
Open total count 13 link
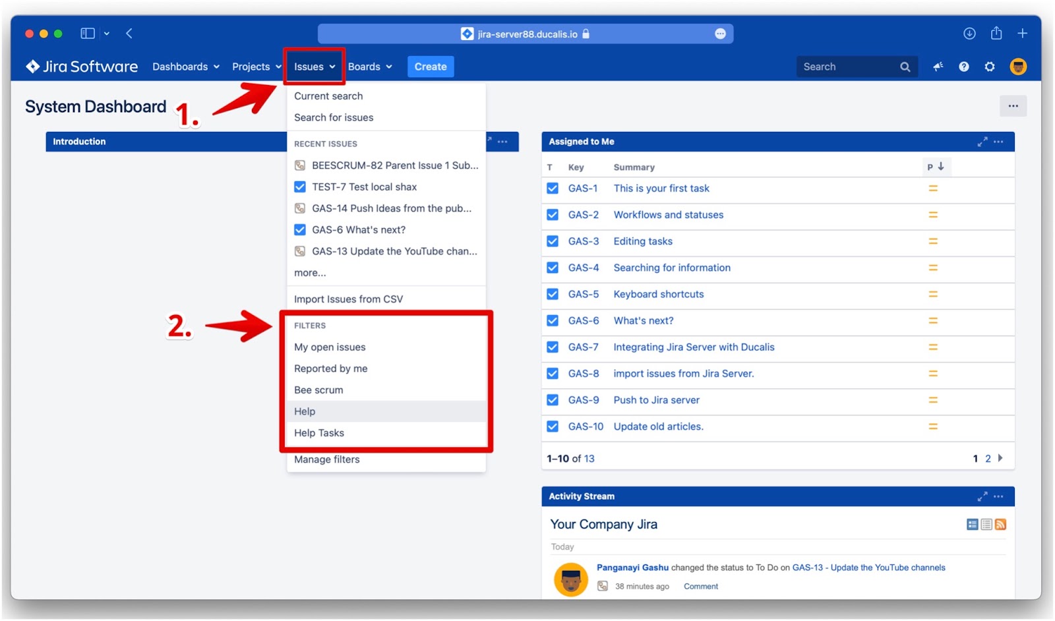point(589,458)
